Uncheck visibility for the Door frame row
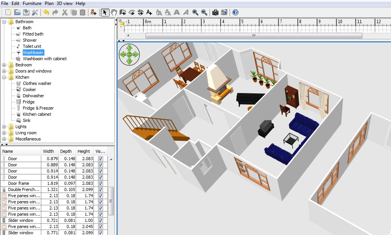The image size is (391, 235). (100, 183)
